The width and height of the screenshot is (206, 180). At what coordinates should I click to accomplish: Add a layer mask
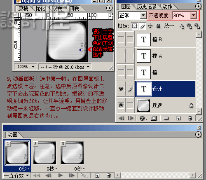click(x=154, y=118)
